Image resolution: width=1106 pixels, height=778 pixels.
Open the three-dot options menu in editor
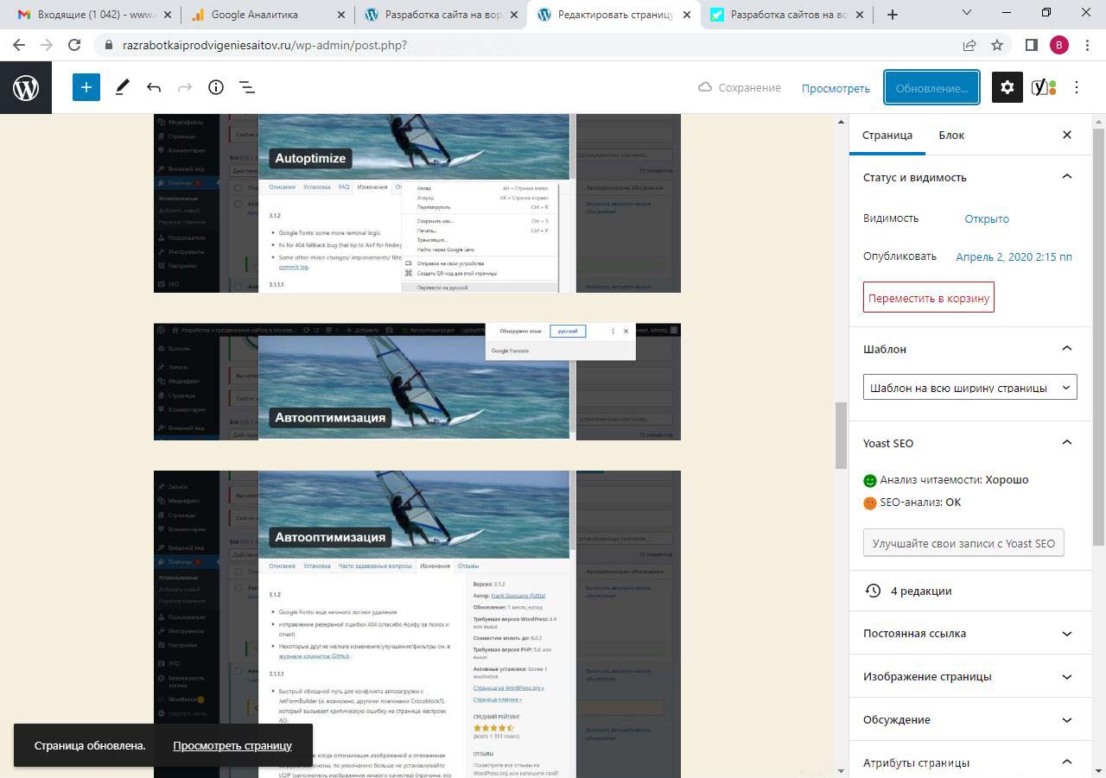pyautogui.click(x=1077, y=87)
